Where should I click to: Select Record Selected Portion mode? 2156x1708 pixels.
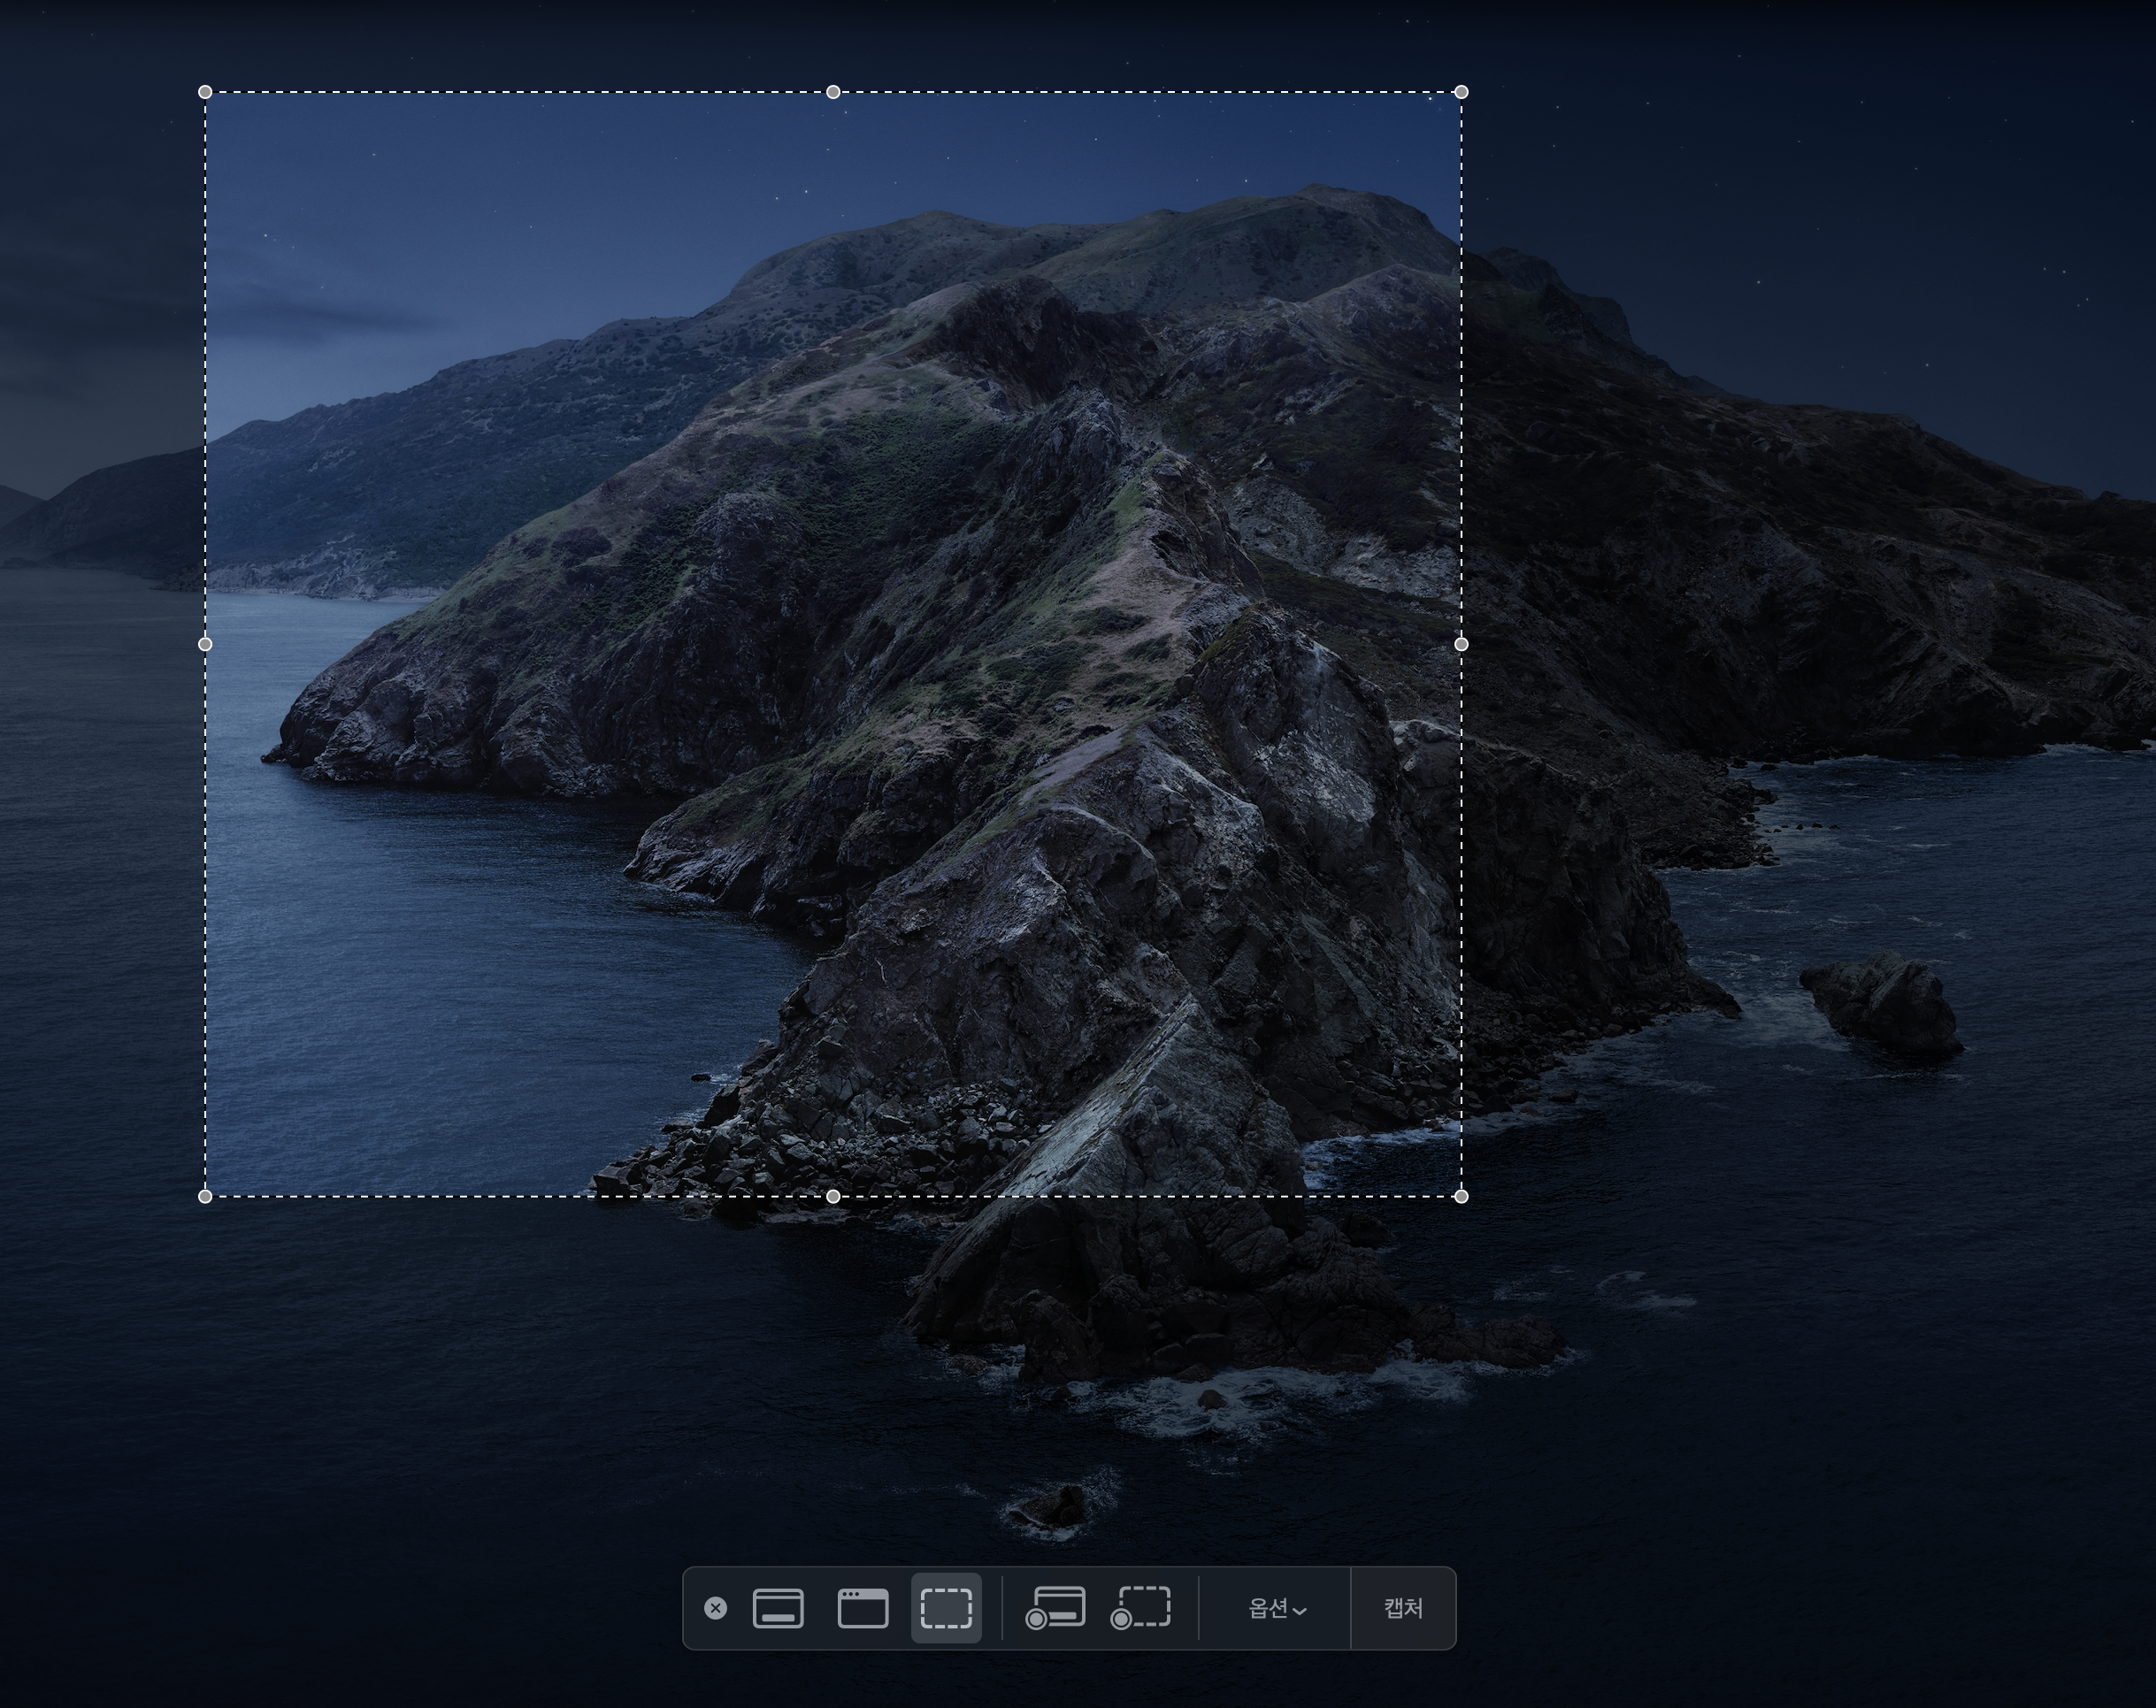click(x=1141, y=1608)
